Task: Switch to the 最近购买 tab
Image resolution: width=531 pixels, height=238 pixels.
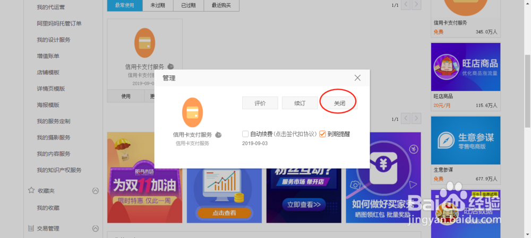Action: click(221, 5)
